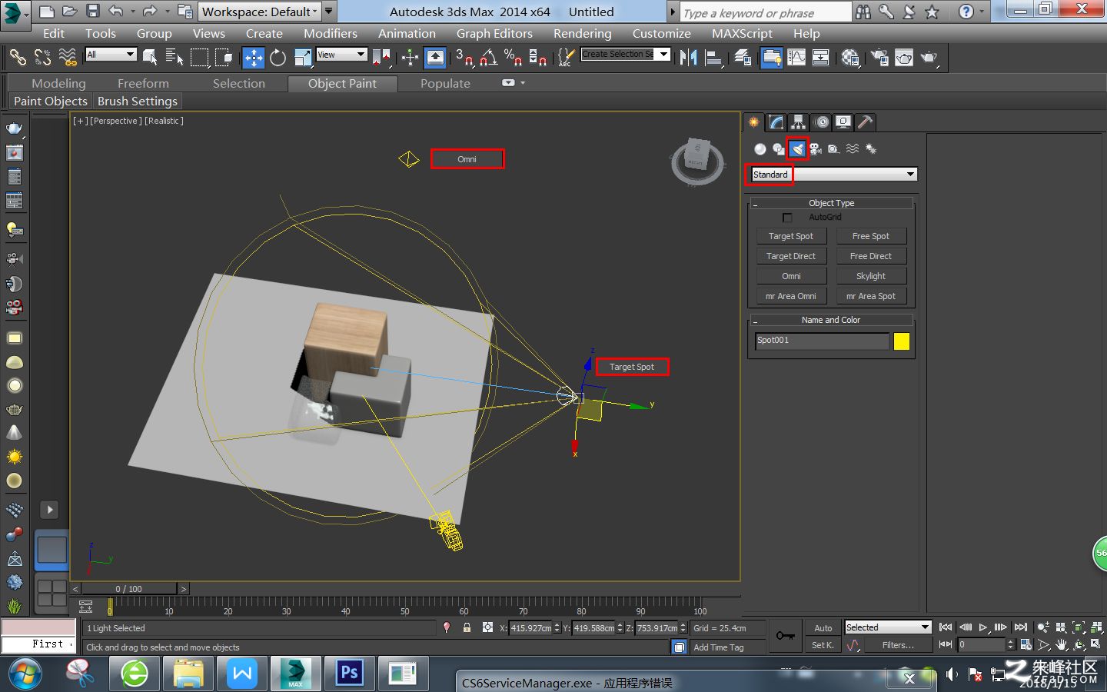Image resolution: width=1107 pixels, height=692 pixels.
Task: Click the Select and Link chain icon
Action: click(x=18, y=58)
